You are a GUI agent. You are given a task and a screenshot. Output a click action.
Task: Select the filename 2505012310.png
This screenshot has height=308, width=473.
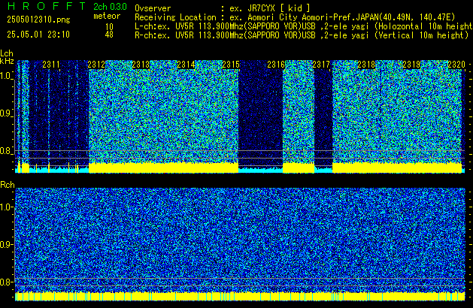pyautogui.click(x=38, y=20)
